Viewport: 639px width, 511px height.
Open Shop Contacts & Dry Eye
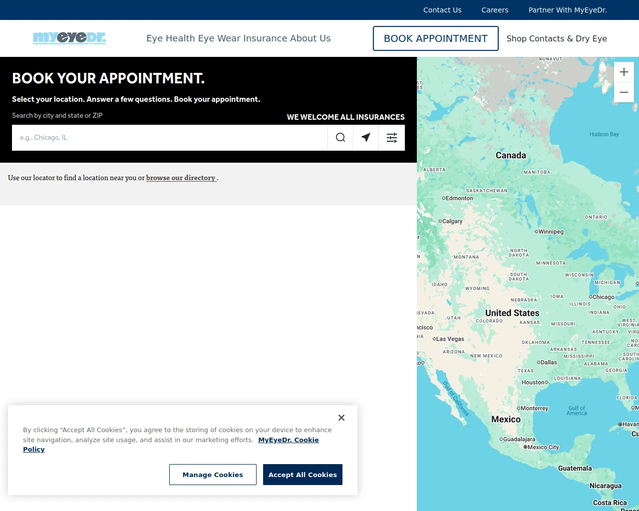tap(557, 38)
